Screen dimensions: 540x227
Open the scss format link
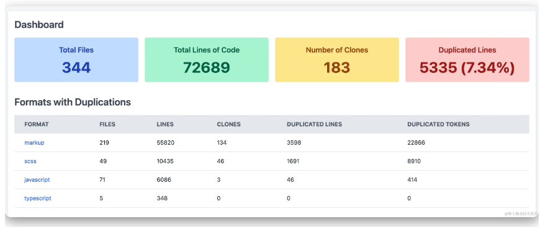[x=30, y=161]
